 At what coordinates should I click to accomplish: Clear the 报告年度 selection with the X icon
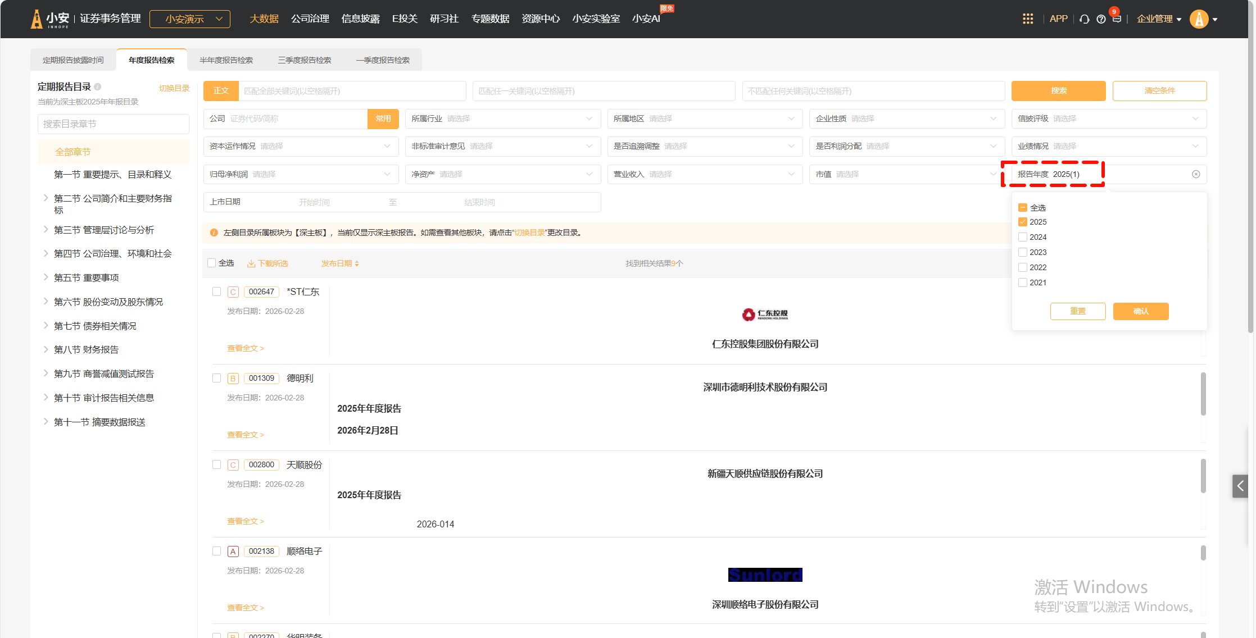[x=1196, y=174]
